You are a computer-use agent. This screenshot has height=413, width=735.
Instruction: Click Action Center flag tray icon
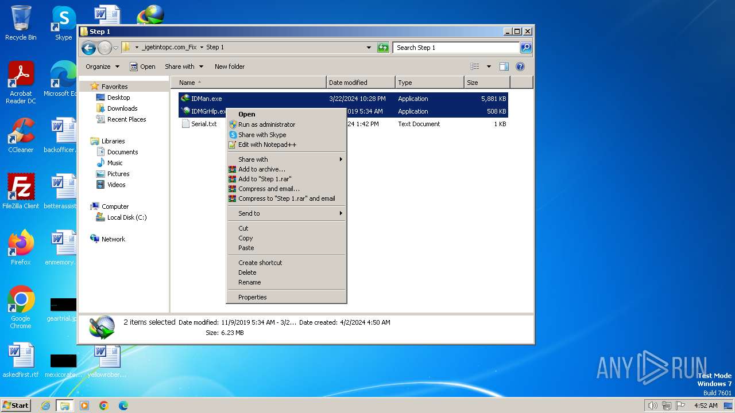[x=680, y=406]
